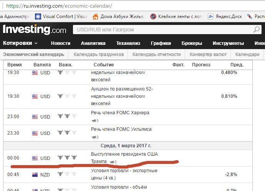Open the Брокеры menu
The height and width of the screenshot is (191, 265).
click(192, 43)
